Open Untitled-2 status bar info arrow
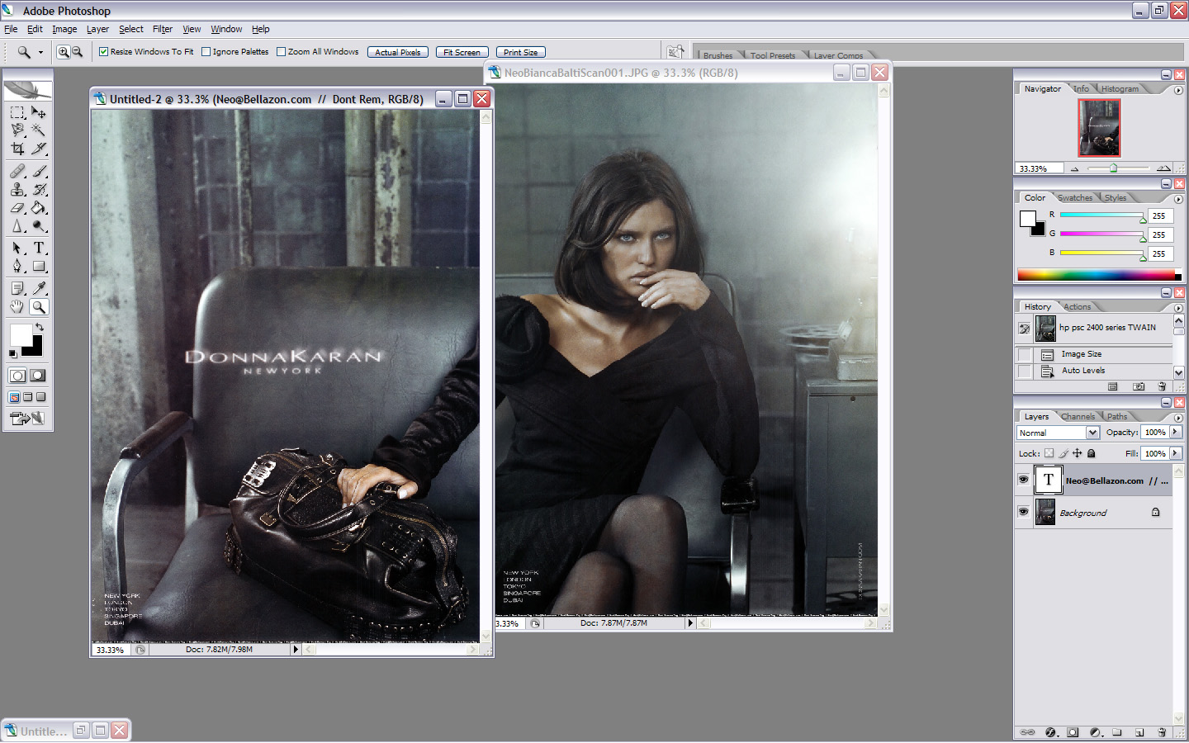Image resolution: width=1189 pixels, height=743 pixels. 296,650
